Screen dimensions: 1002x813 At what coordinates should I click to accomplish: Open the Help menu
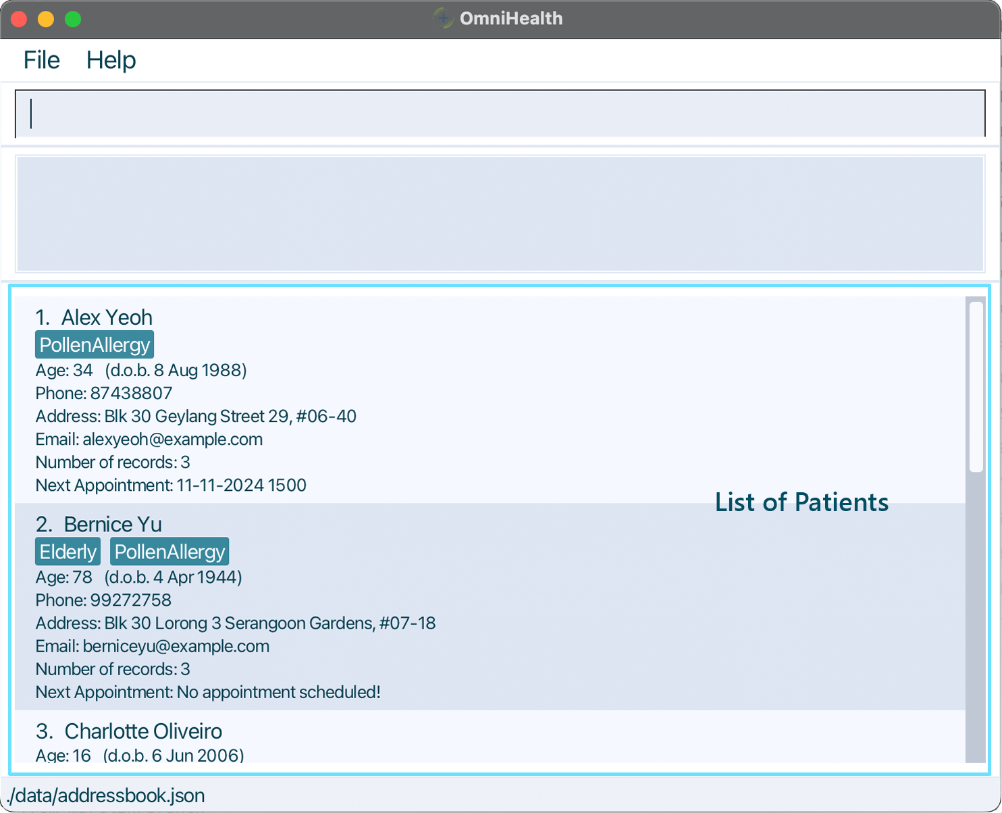tap(111, 60)
